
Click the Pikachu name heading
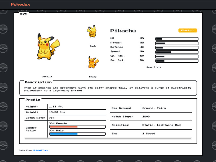pyautogui.click(x=123, y=31)
